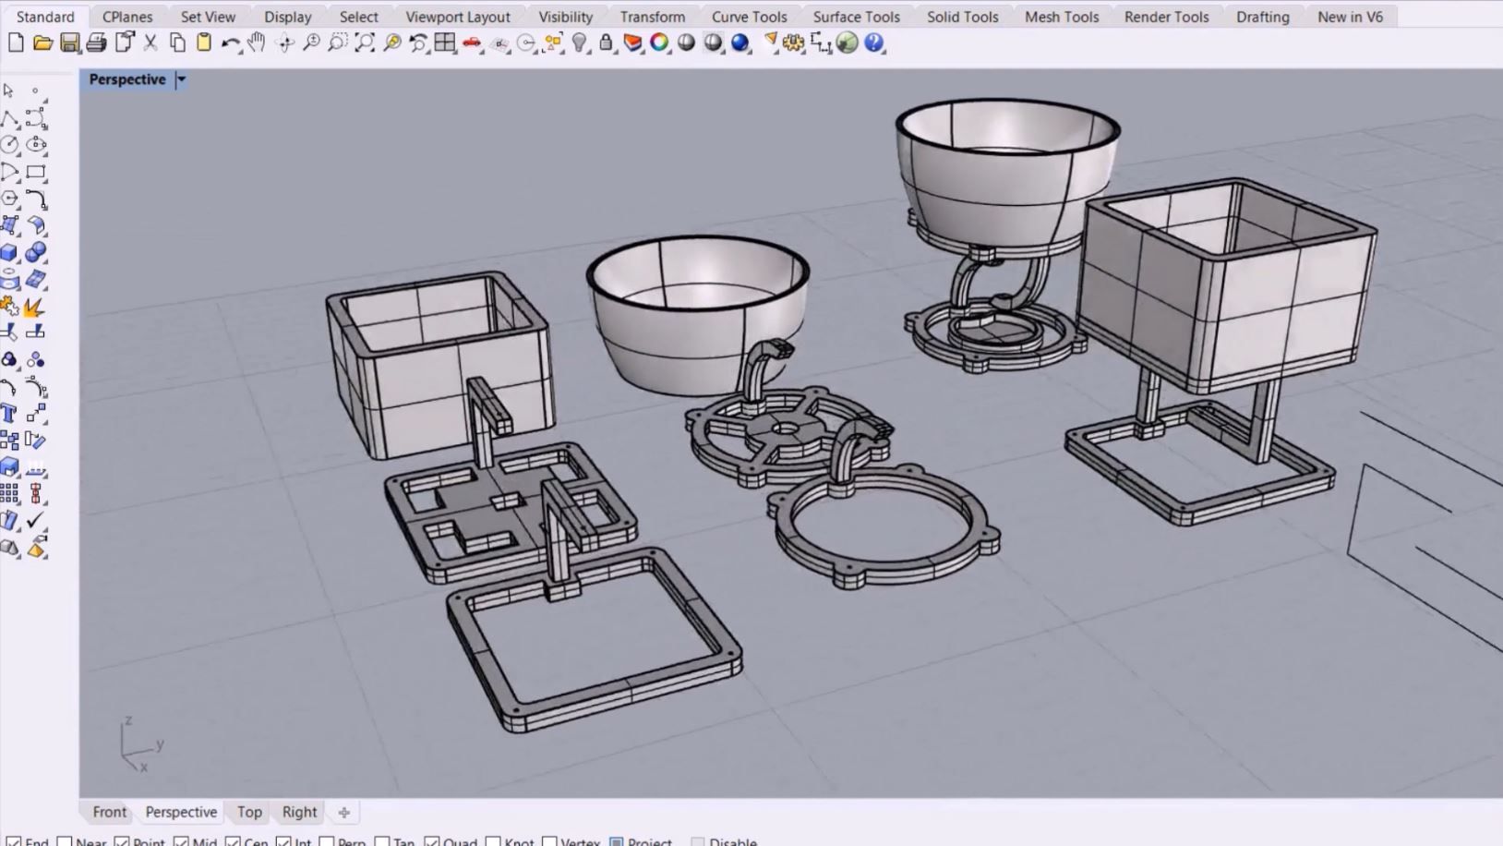
Task: Open Layers with the stacked layers icon
Action: pyautogui.click(x=632, y=42)
